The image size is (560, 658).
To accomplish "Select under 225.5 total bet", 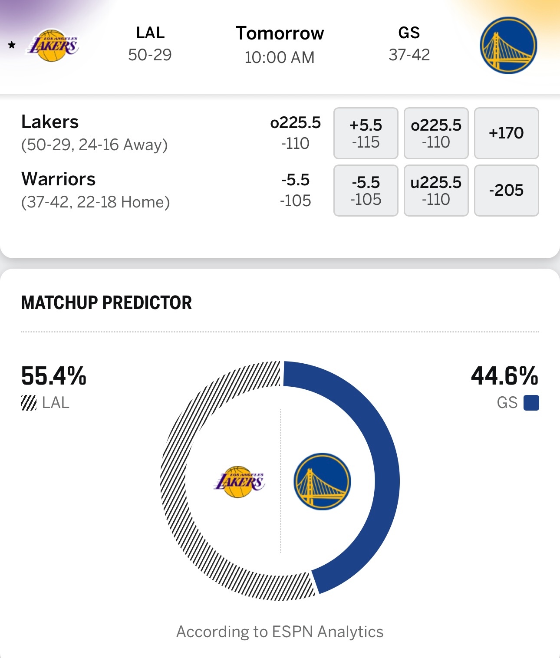I will pos(436,191).
